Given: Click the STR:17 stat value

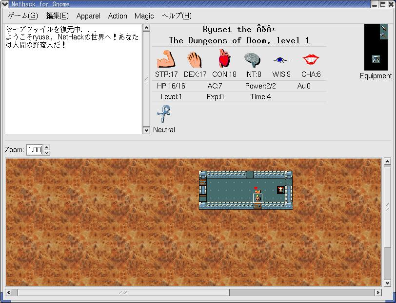Looking at the screenshot, I should (166, 74).
